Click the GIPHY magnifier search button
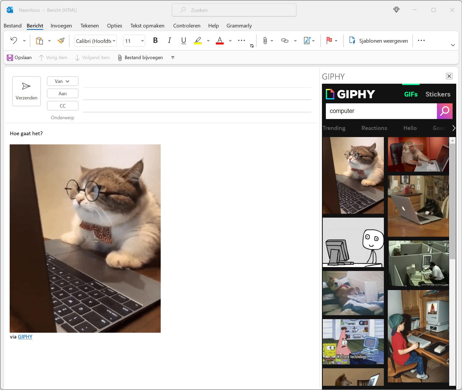The width and height of the screenshot is (462, 390). point(445,111)
